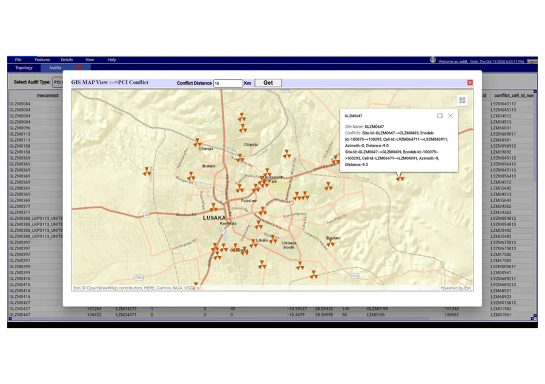Close the GIS Map View dialog

click(x=470, y=82)
